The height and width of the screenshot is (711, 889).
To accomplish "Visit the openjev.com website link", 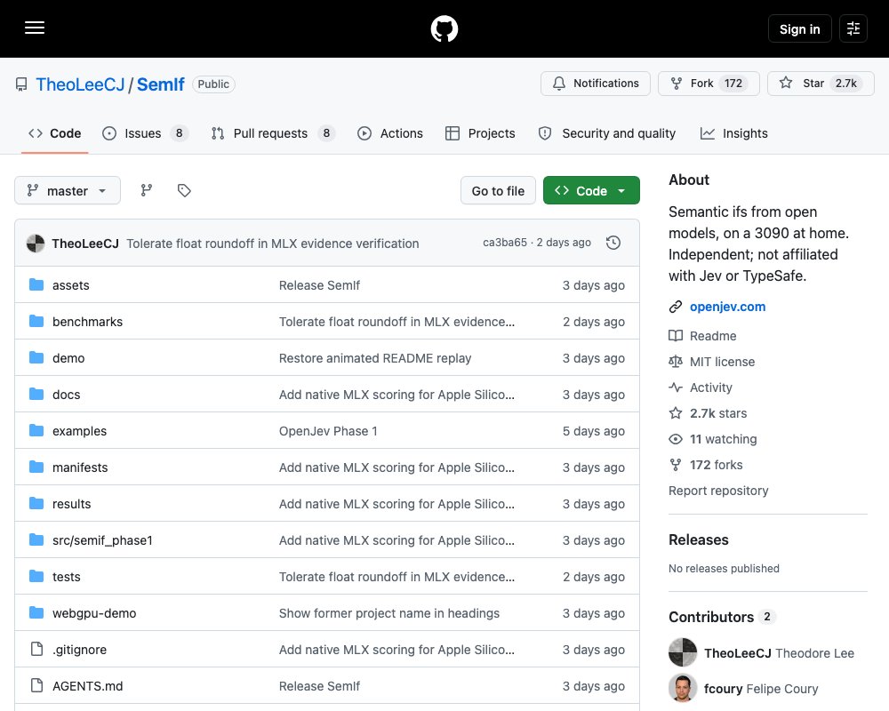I will (727, 307).
